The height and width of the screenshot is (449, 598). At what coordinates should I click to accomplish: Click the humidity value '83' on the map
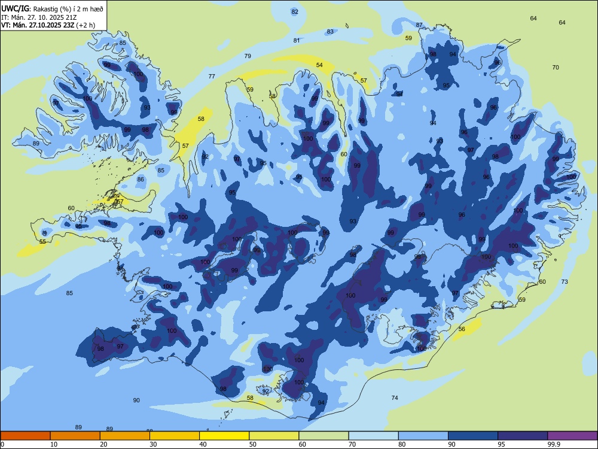(330, 32)
